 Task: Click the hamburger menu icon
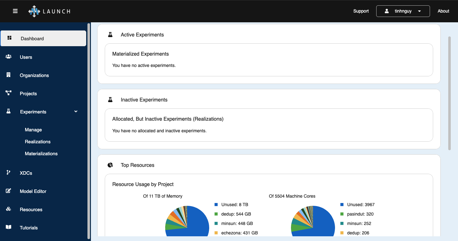coord(15,11)
